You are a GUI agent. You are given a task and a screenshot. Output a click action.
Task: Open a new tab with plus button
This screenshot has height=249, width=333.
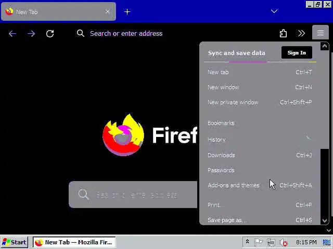coord(127,12)
